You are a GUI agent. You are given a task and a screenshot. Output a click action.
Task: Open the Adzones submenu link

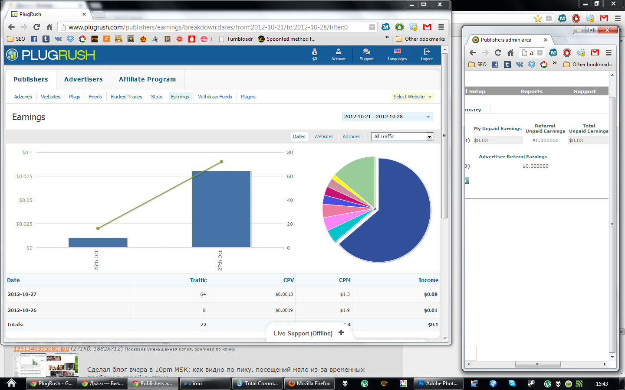pyautogui.click(x=23, y=97)
